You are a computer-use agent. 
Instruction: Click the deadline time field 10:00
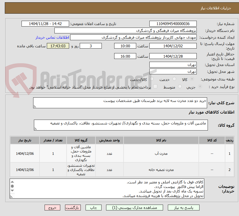coord(125,46)
